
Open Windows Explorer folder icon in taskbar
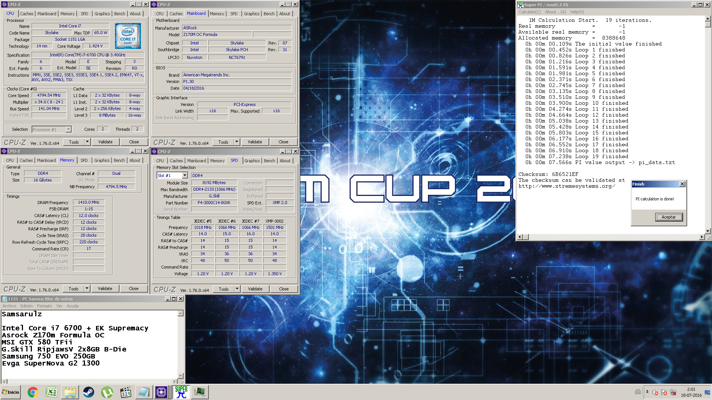coord(70,392)
